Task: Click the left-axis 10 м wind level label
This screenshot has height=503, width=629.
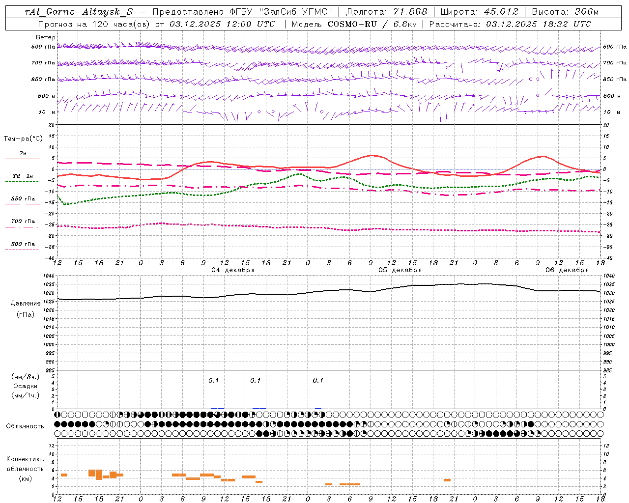Action: point(47,112)
